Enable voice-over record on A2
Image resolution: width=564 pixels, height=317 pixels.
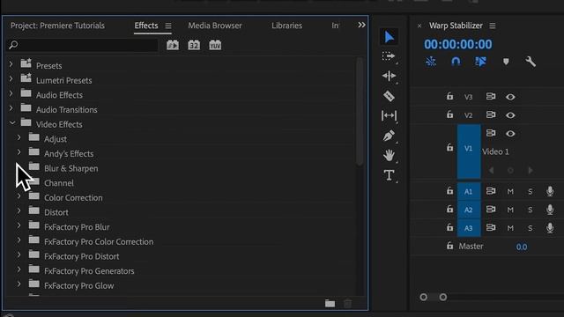(x=550, y=210)
